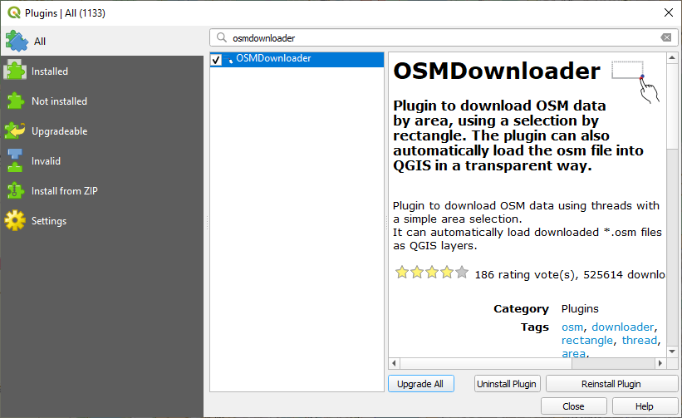
Task: Click the "186 rating vote(s)" text
Action: [x=526, y=275]
